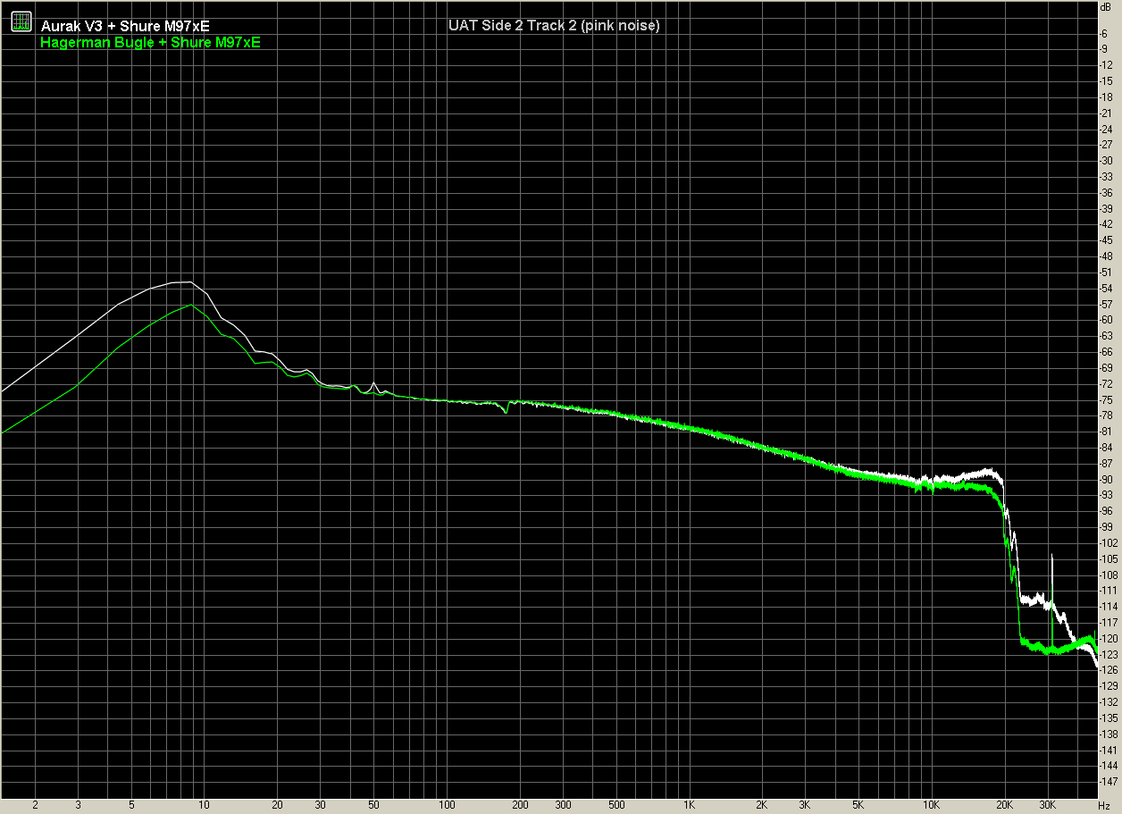The image size is (1122, 814).
Task: Click the spectrum graph icon beside legend
Action: click(21, 23)
